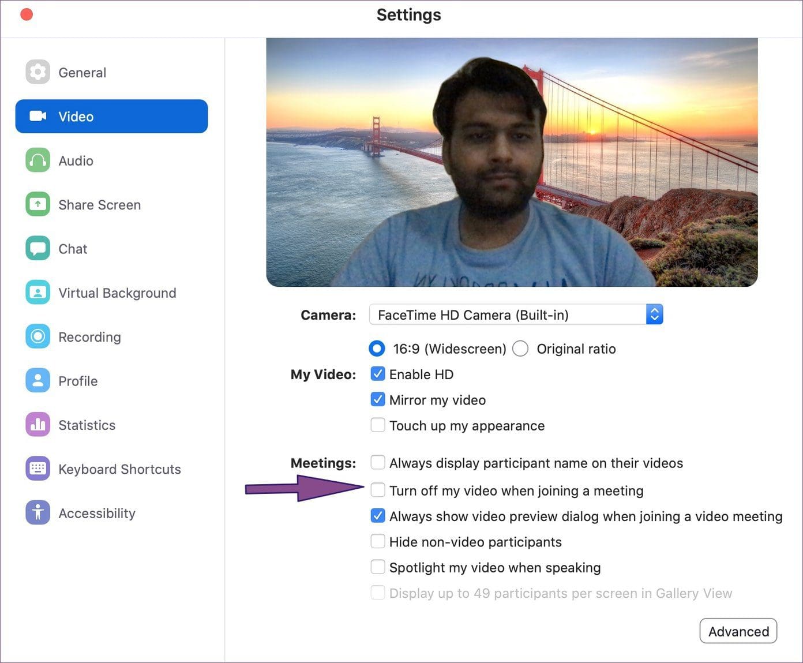This screenshot has height=663, width=803.
Task: Enable Touch up my appearance
Action: coord(378,425)
